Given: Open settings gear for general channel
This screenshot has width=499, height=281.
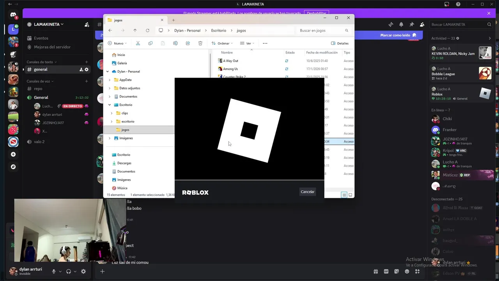Looking at the screenshot, I should [87, 69].
